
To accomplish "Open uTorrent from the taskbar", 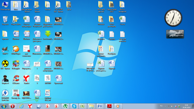I will (66, 106).
